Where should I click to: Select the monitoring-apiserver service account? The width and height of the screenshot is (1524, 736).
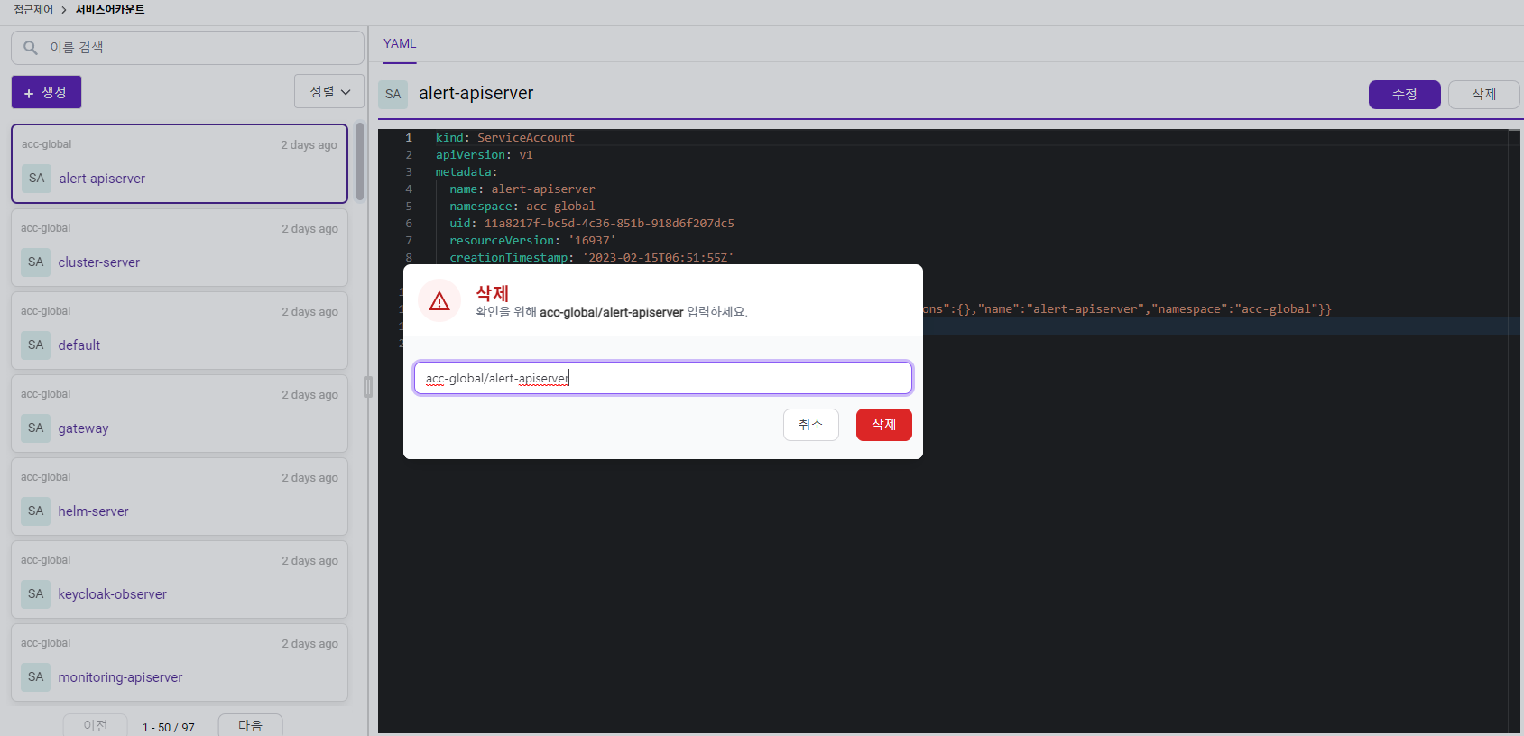pyautogui.click(x=180, y=662)
